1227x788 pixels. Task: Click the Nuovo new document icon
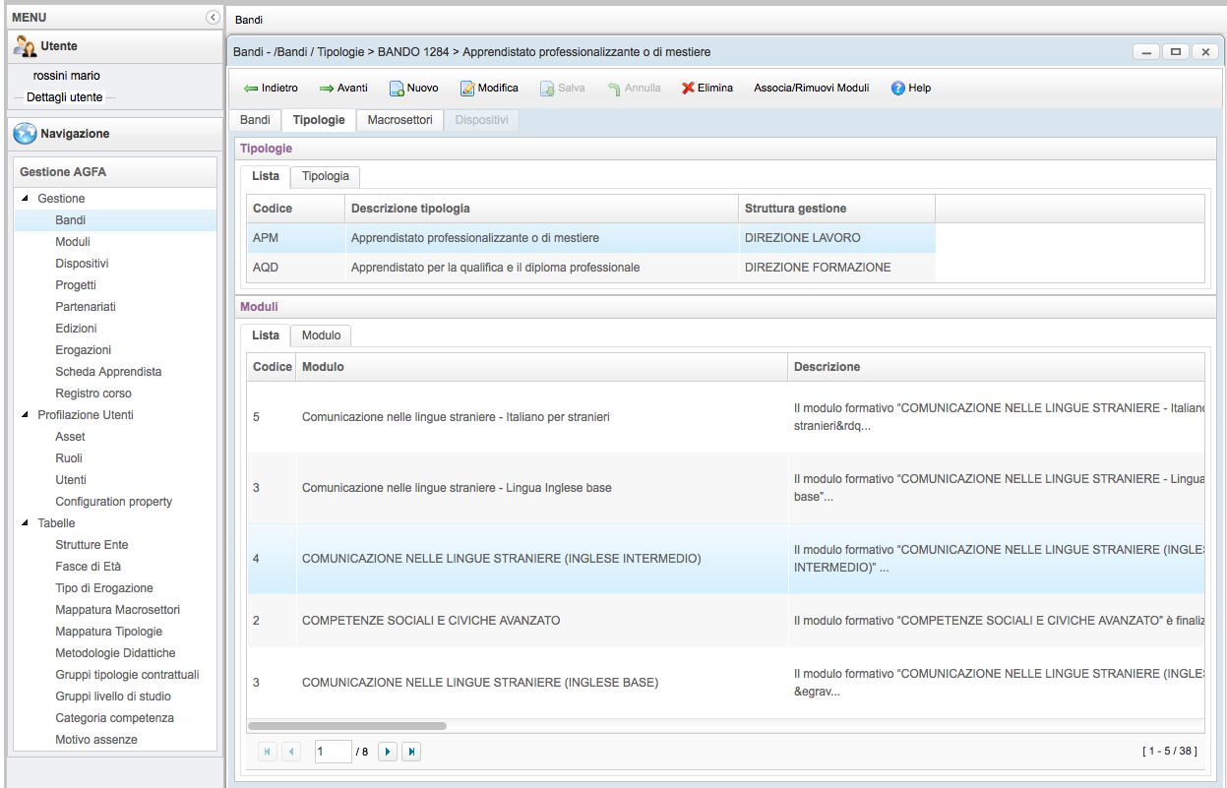397,89
